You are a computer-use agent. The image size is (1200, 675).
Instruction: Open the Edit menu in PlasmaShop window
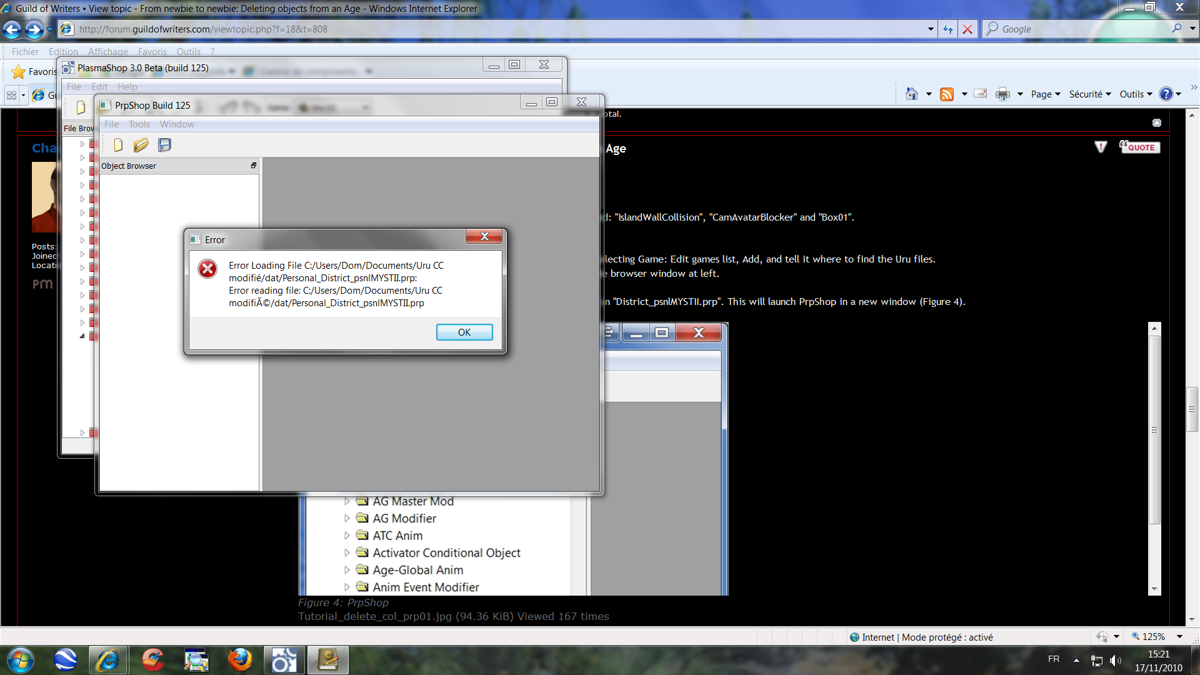tap(99, 87)
